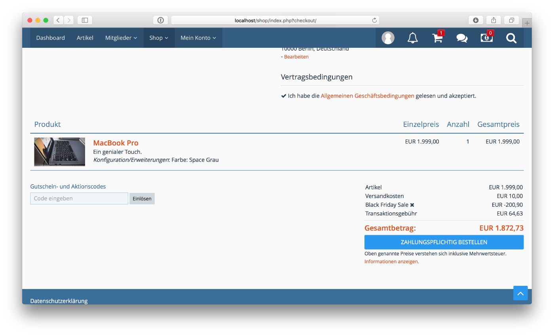Expand the Mitglieder dropdown menu

121,38
